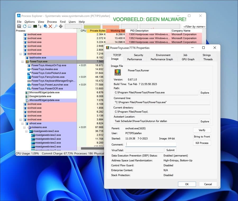The height and width of the screenshot is (201, 238).
Task: Click the Find handle magnifier icon
Action: 56,26
